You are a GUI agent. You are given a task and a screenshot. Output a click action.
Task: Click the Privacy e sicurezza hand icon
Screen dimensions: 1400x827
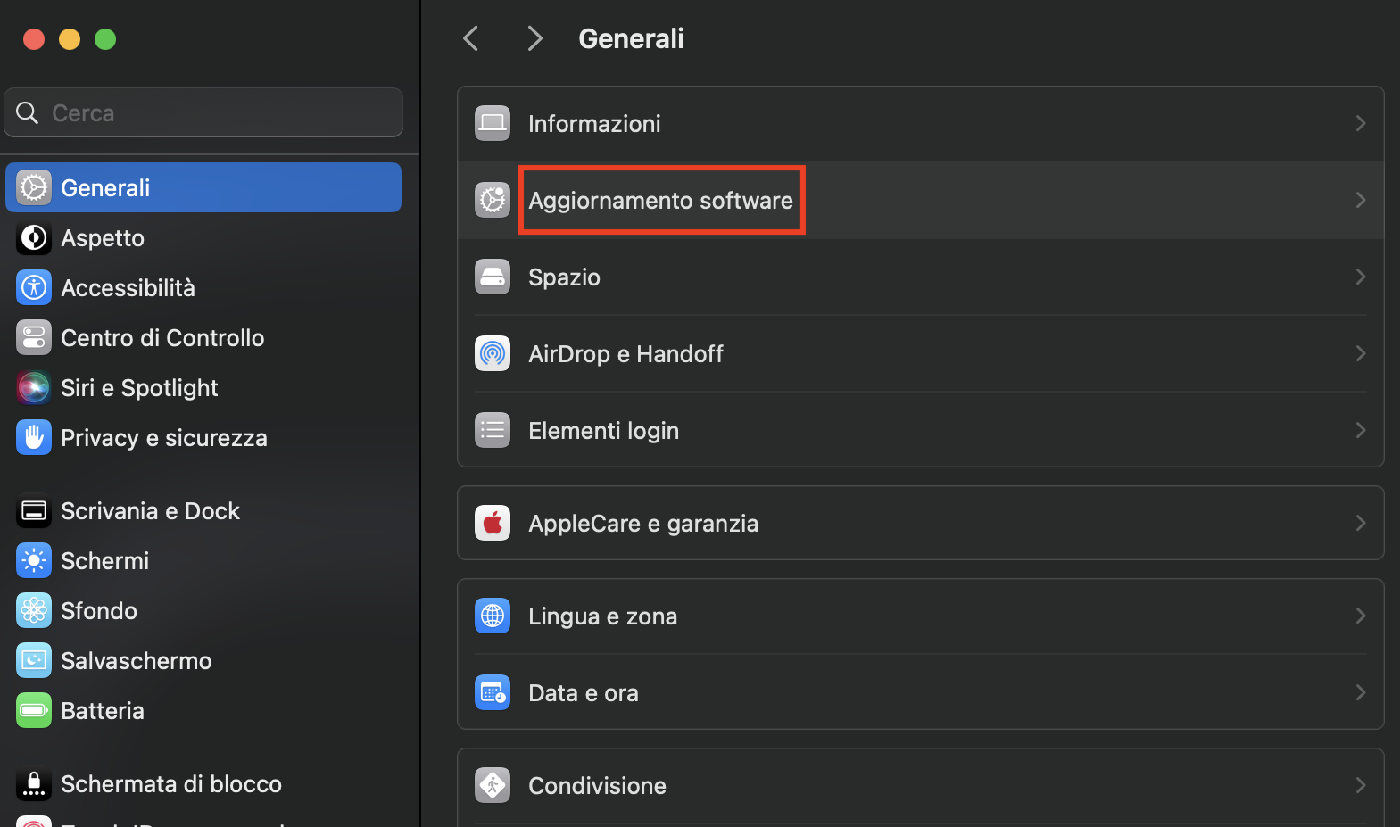[34, 437]
